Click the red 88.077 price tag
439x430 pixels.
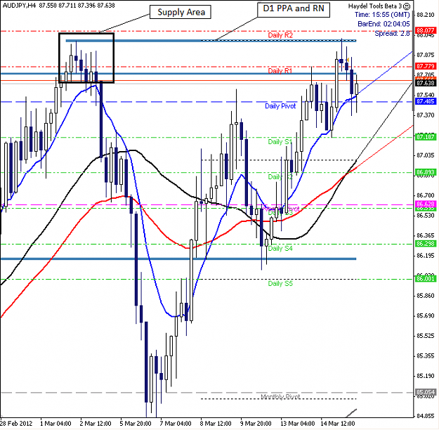click(426, 30)
